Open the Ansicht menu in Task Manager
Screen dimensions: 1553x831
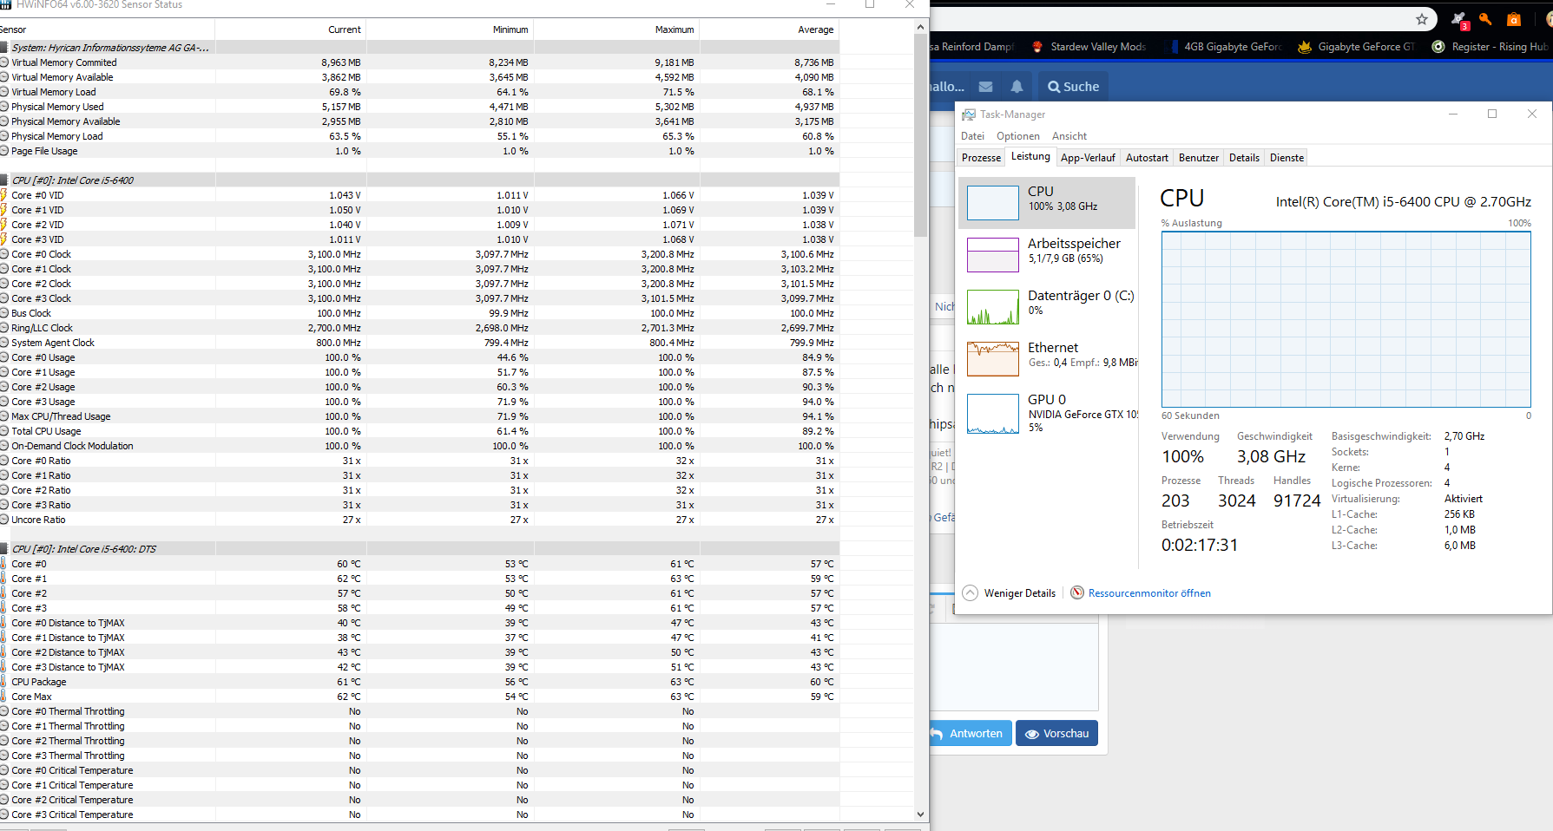click(1069, 136)
